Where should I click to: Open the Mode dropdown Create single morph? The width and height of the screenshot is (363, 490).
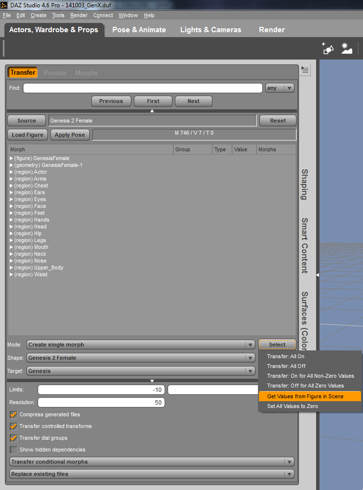(x=141, y=345)
